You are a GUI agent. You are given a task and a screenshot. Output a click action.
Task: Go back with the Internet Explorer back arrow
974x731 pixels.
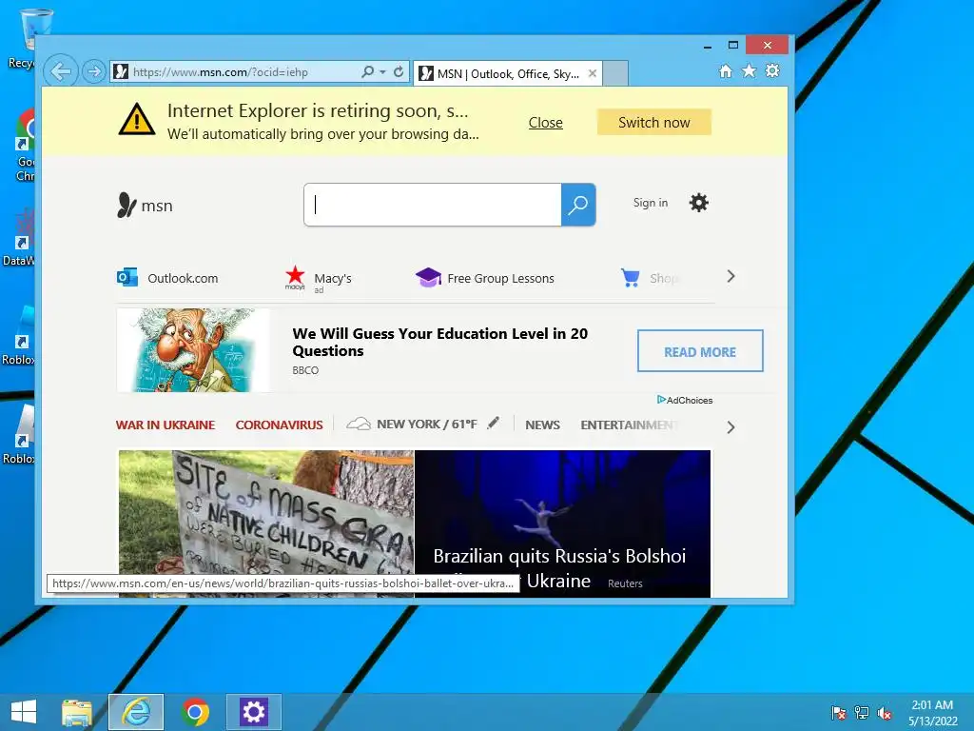click(61, 71)
